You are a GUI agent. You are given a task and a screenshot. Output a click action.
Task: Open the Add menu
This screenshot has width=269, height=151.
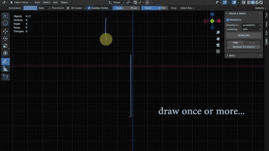tap(55, 3)
